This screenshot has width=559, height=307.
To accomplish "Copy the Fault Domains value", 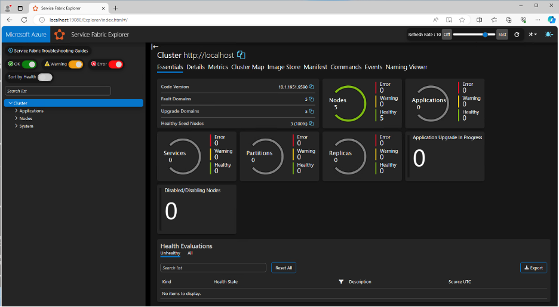I will 312,99.
